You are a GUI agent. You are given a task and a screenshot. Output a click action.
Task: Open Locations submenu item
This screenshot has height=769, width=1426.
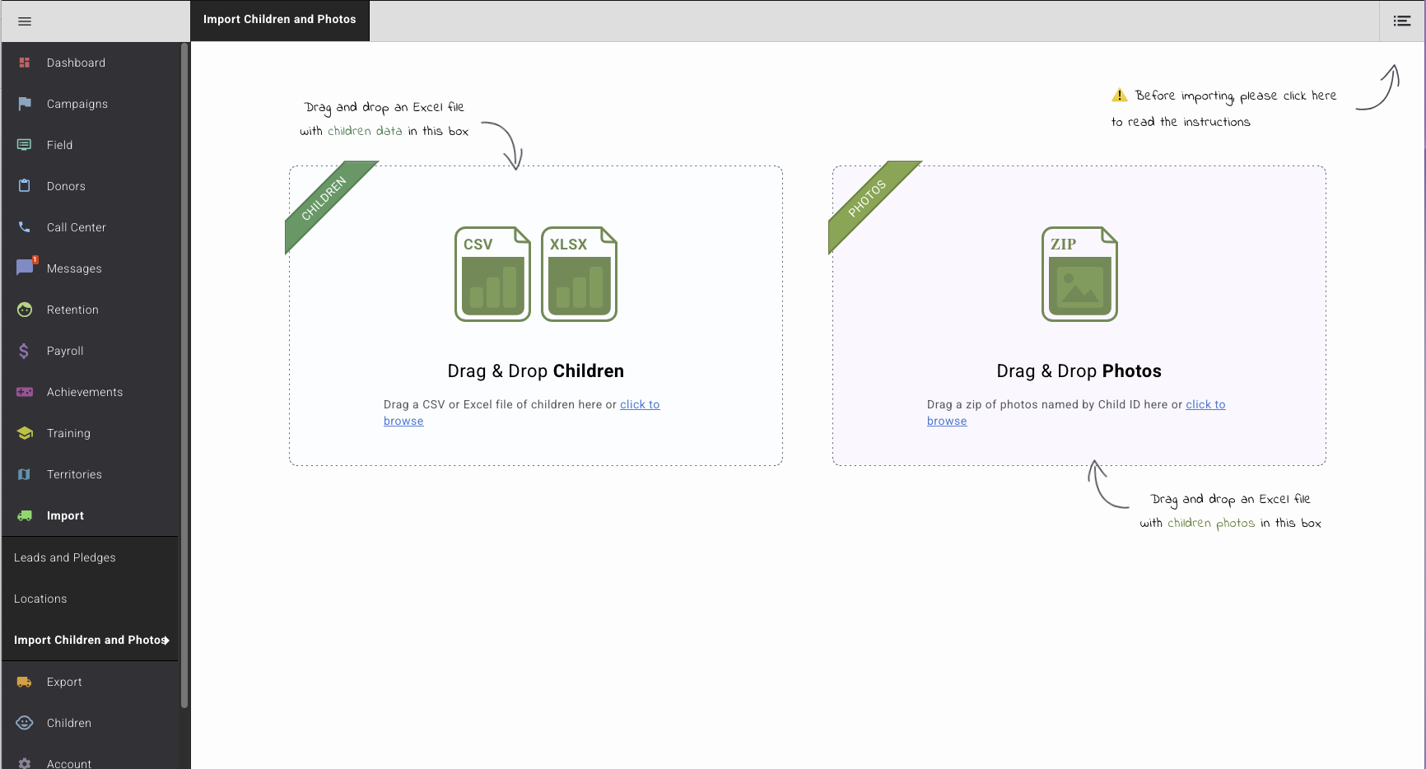pos(90,599)
